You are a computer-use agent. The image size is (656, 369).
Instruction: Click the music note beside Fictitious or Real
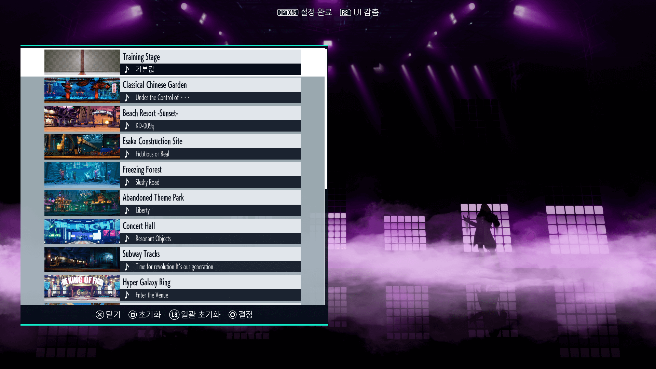tap(127, 154)
